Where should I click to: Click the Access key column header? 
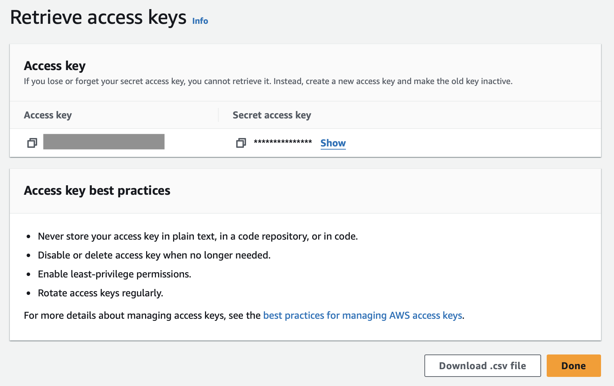pyautogui.click(x=48, y=115)
